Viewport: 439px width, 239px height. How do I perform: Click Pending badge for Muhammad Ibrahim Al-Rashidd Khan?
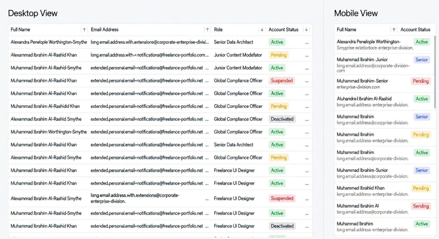coord(279,106)
